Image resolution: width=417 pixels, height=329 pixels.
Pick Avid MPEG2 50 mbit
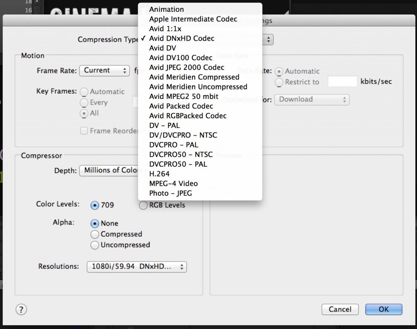tap(200, 96)
